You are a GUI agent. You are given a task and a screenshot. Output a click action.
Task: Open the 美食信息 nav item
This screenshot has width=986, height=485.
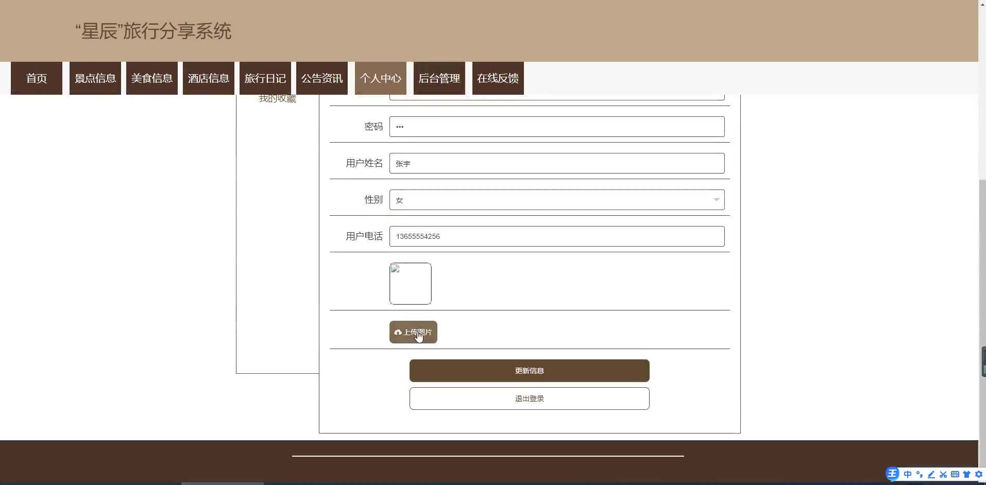click(152, 78)
